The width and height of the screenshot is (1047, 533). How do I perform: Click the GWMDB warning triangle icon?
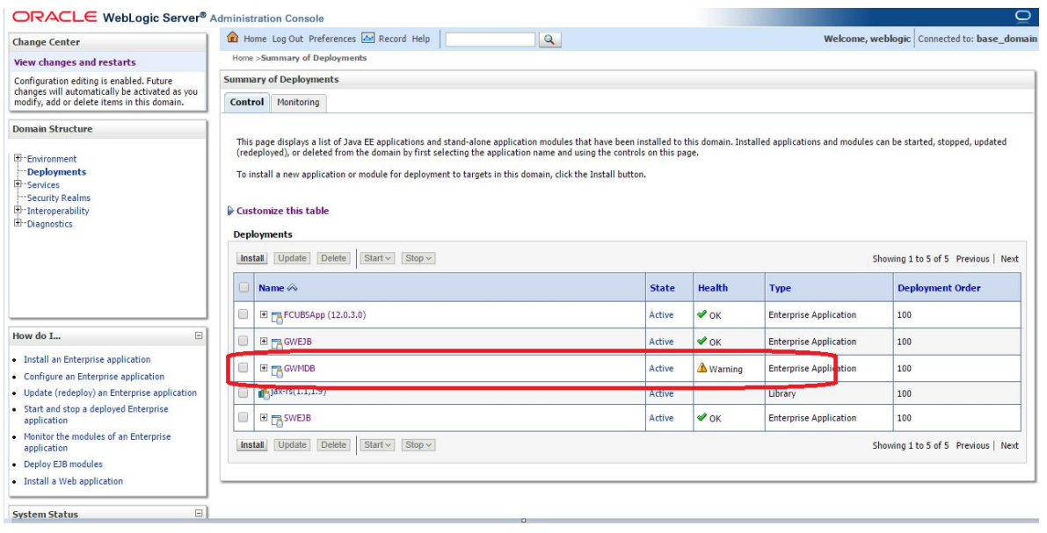[702, 368]
